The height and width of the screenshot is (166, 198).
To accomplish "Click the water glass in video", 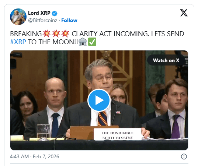I will coord(43,132).
